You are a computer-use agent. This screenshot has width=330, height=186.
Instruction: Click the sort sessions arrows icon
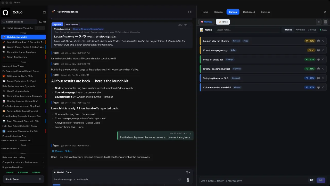(40, 22)
